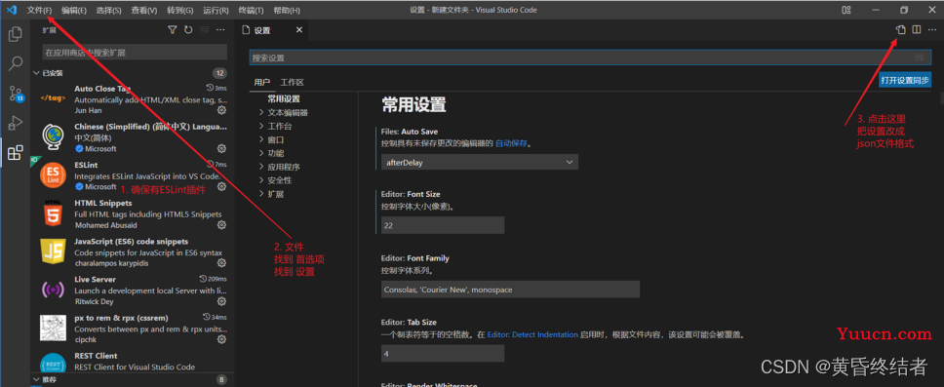
Task: Open the Explorer view in activity bar
Action: (x=15, y=34)
